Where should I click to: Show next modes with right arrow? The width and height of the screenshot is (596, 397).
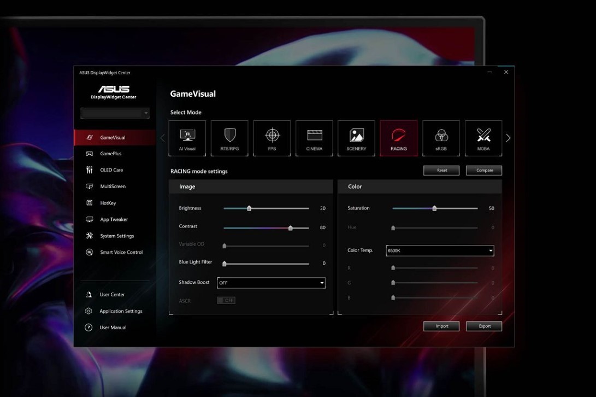click(508, 138)
